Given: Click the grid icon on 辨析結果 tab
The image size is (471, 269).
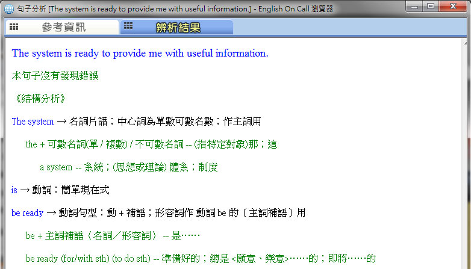Looking at the screenshot, I should coord(128,26).
